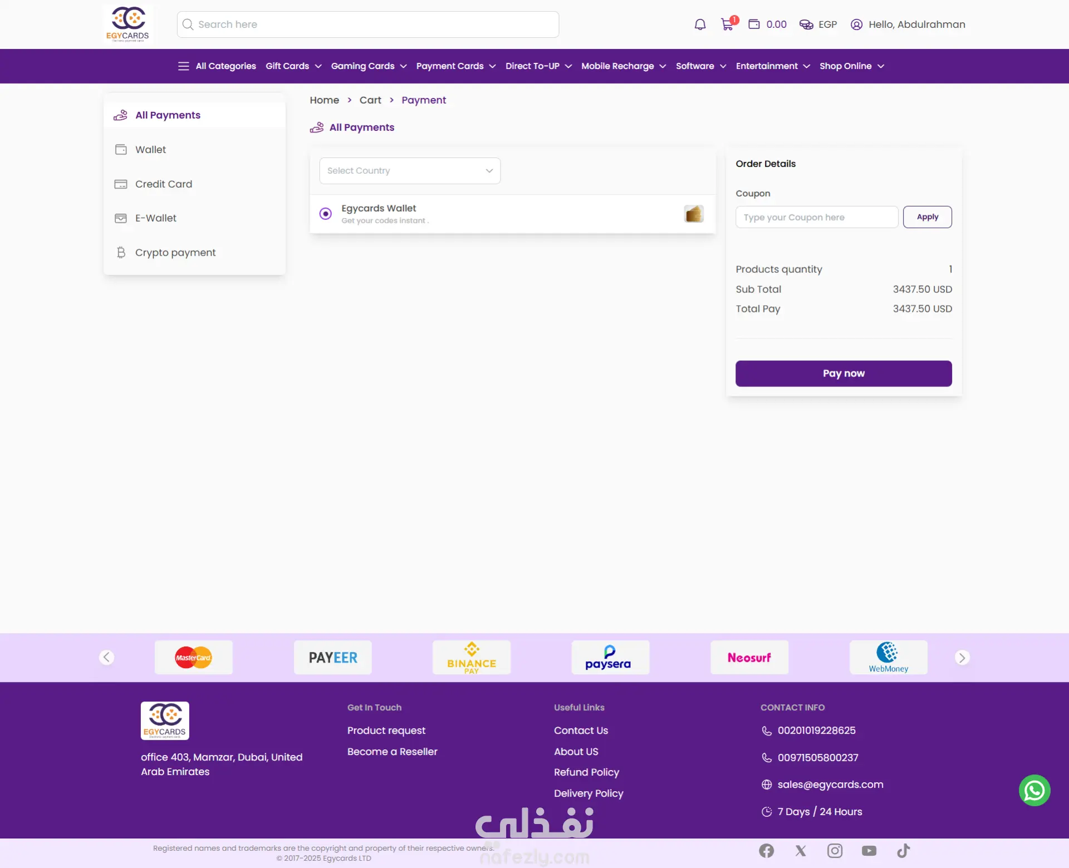Expand the Software menu dropdown
The width and height of the screenshot is (1069, 868).
click(x=700, y=66)
